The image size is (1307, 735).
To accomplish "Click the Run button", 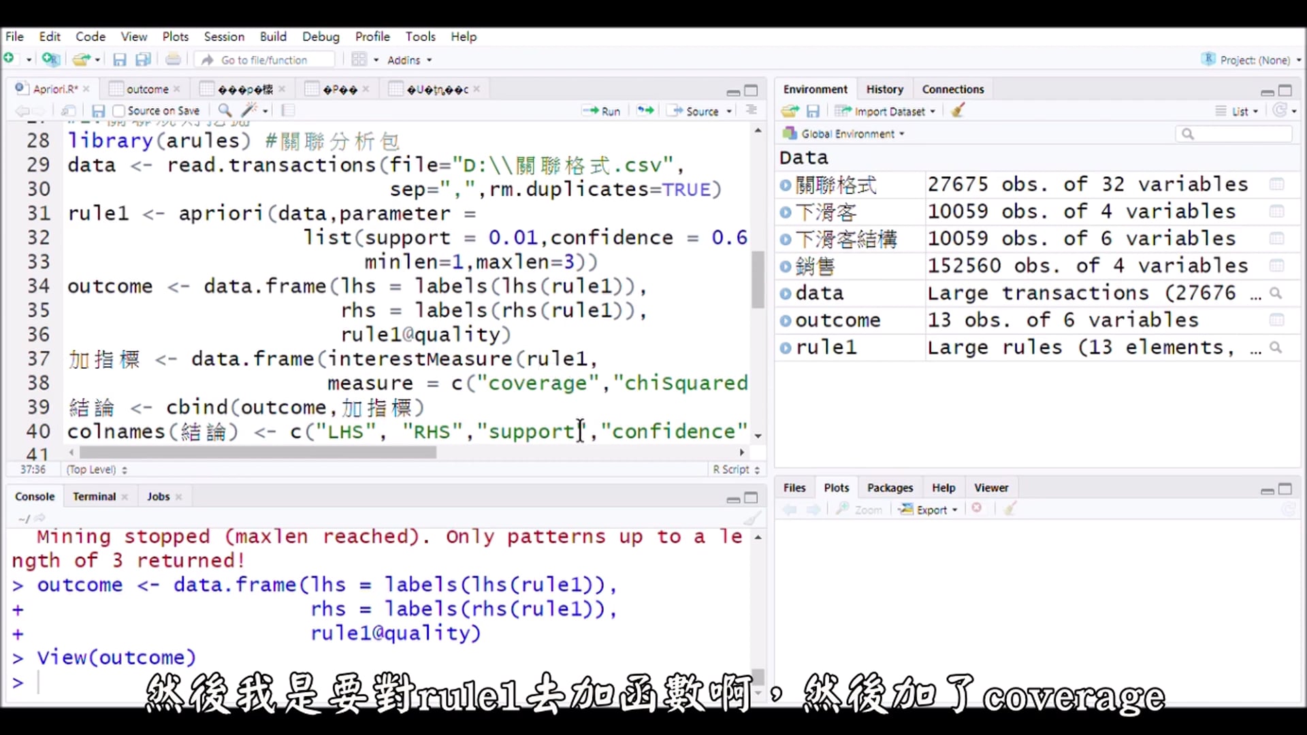I will click(602, 111).
